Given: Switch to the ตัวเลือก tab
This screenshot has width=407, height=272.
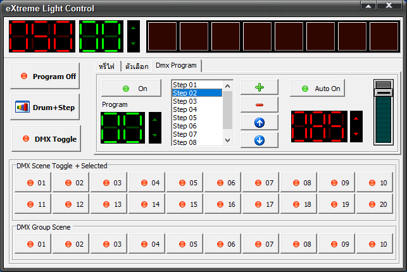Looking at the screenshot, I should coord(137,66).
